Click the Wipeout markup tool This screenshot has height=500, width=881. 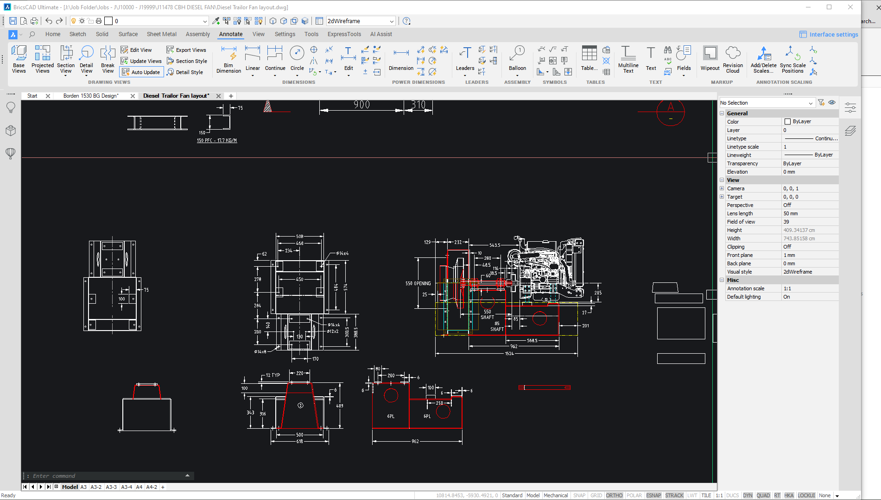pyautogui.click(x=710, y=59)
